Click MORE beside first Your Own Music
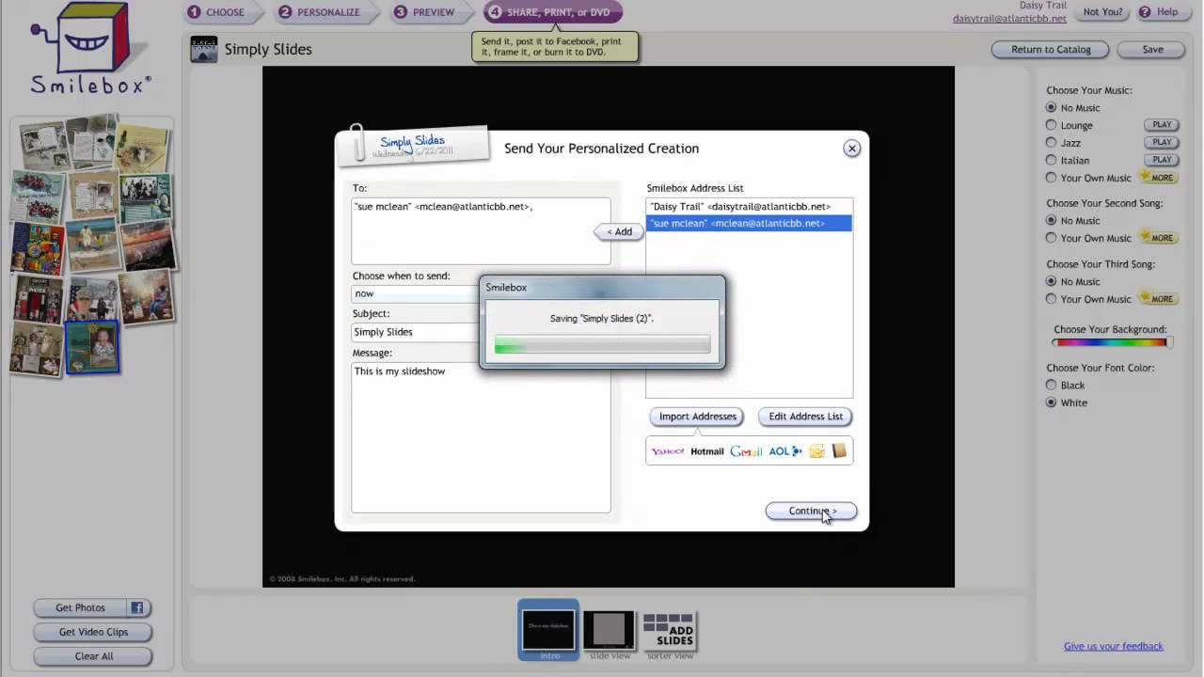The height and width of the screenshot is (677, 1204). click(x=1159, y=178)
